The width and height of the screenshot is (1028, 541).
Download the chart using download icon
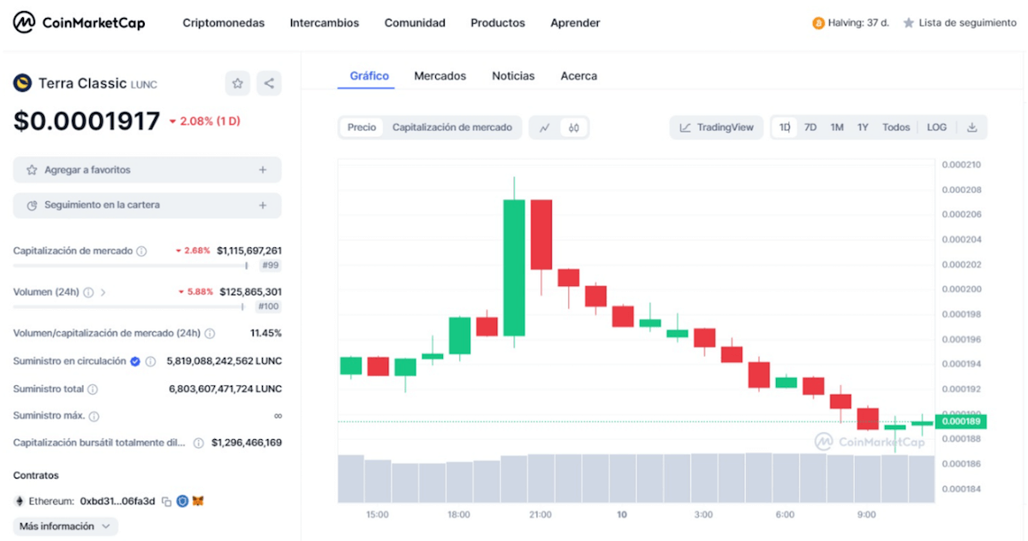pyautogui.click(x=972, y=127)
